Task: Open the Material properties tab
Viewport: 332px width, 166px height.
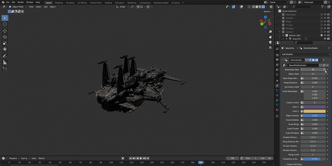Action: tap(277, 110)
